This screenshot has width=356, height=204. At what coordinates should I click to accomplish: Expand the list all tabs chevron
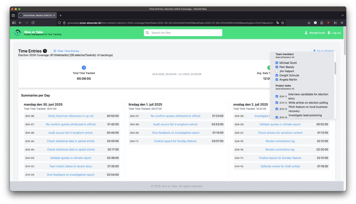pyautogui.click(x=342, y=15)
